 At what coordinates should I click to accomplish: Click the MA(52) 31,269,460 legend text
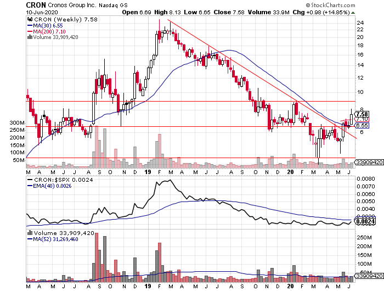pos(55,239)
